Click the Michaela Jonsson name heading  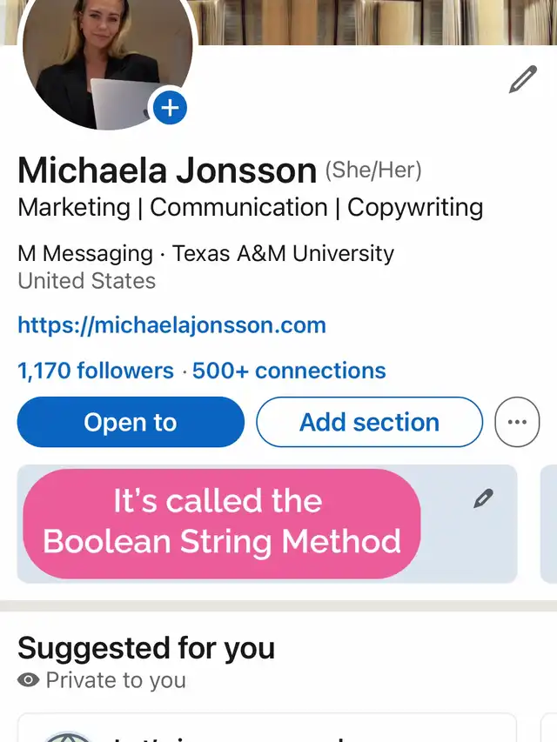(167, 170)
